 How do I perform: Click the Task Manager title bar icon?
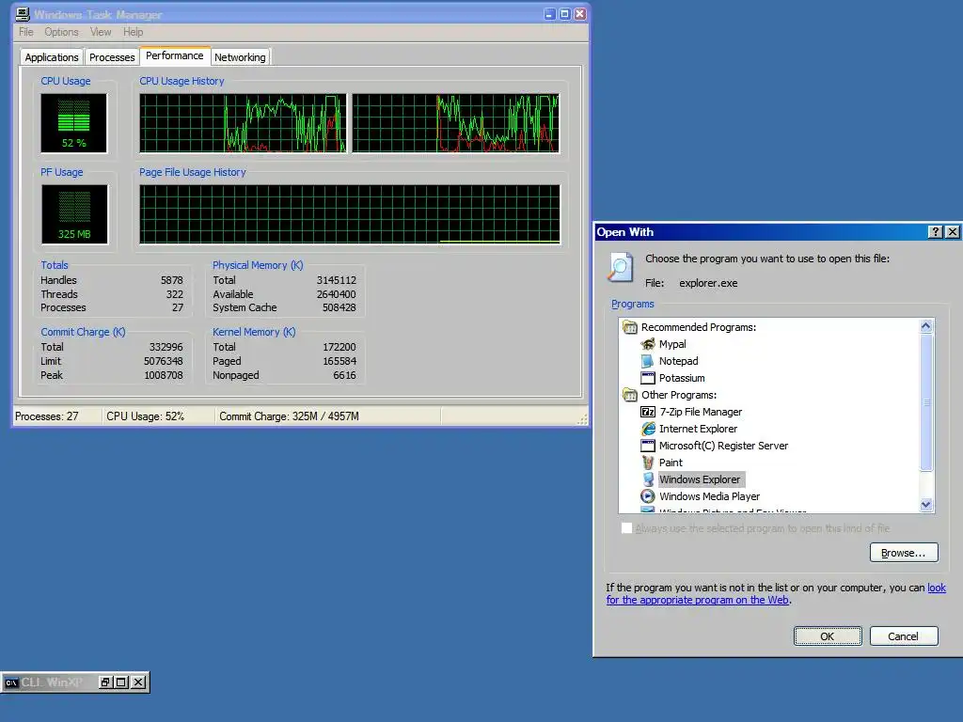click(23, 13)
